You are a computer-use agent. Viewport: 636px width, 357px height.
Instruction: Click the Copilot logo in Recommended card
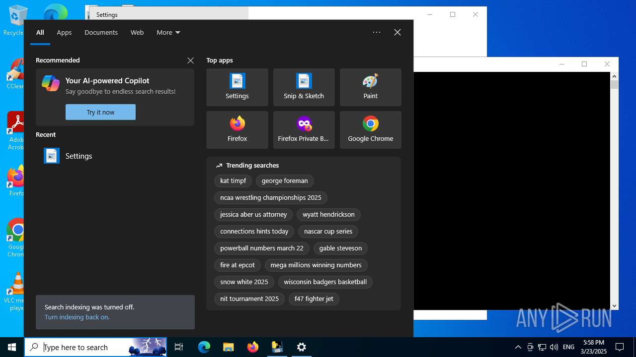tap(51, 83)
